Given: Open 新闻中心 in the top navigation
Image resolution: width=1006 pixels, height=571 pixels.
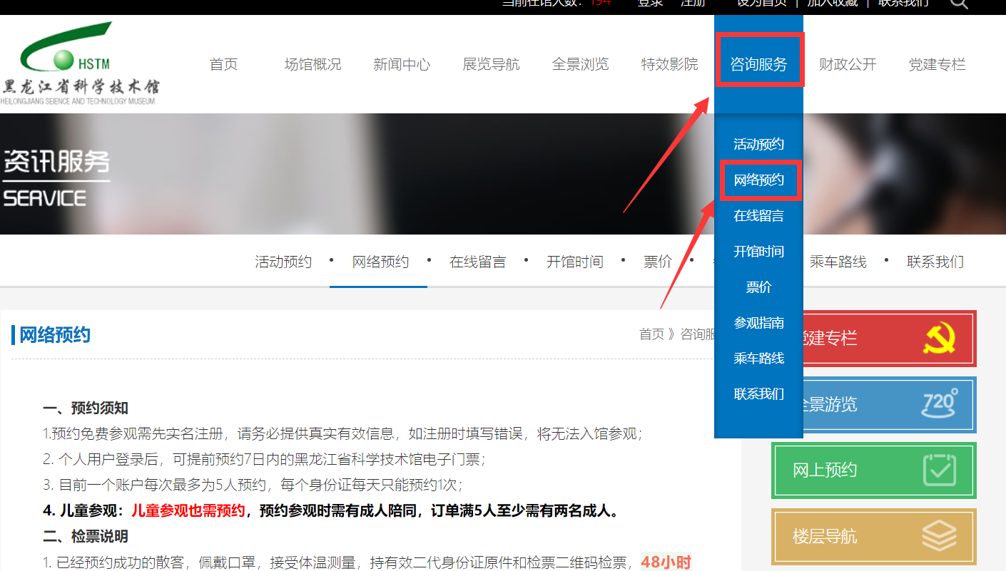Looking at the screenshot, I should 402,65.
